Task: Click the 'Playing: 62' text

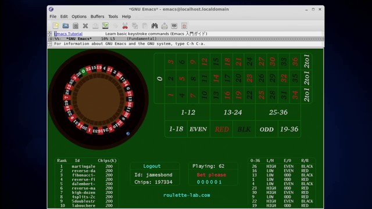Action: coord(208,166)
